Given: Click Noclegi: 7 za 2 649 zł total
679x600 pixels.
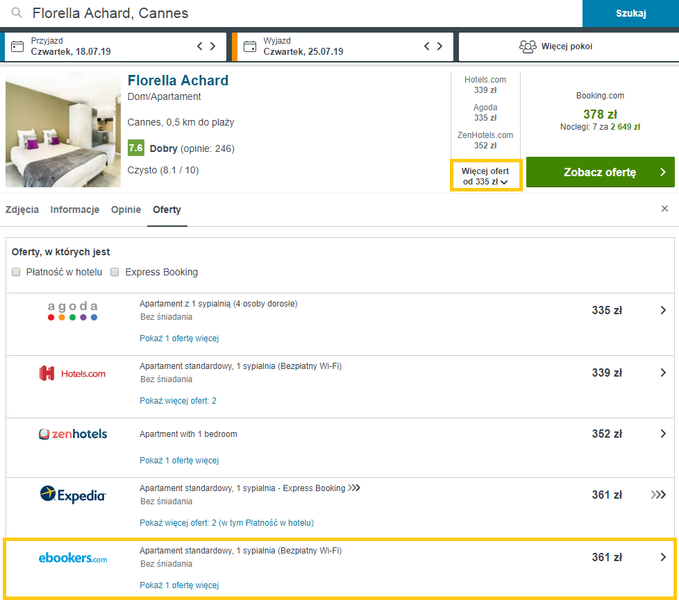Looking at the screenshot, I should click(x=600, y=127).
